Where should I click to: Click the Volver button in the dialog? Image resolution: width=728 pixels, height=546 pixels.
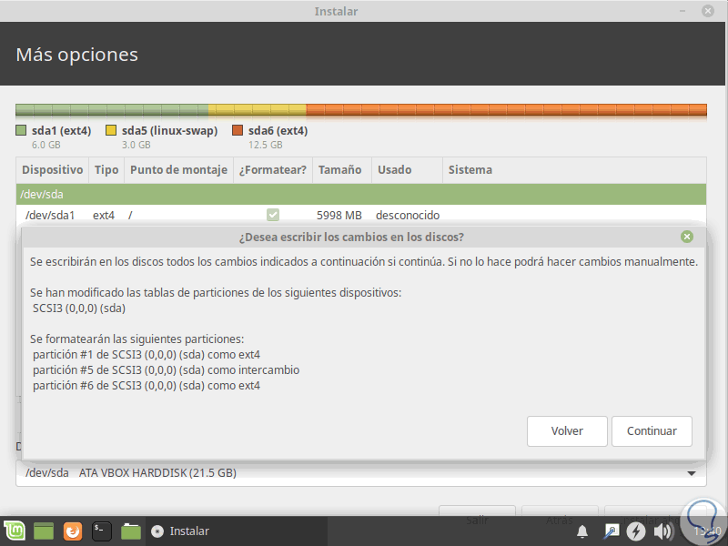click(567, 430)
